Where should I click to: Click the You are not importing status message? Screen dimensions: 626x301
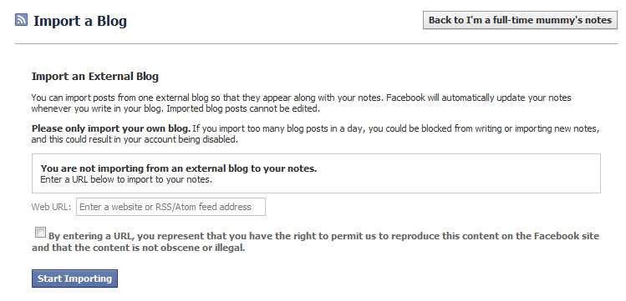coord(179,168)
